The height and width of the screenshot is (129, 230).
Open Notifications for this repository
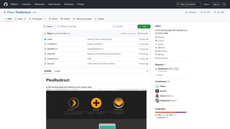[191, 12]
